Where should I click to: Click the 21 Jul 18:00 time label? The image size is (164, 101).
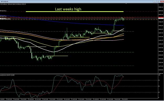point(67,99)
